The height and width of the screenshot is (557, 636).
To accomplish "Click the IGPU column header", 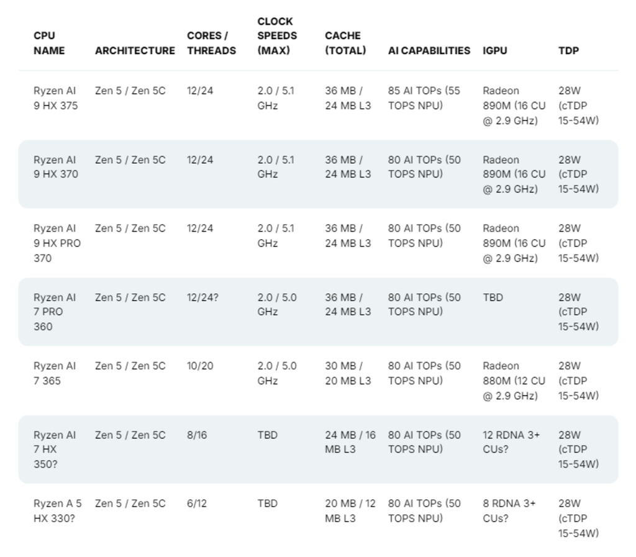I will 495,50.
